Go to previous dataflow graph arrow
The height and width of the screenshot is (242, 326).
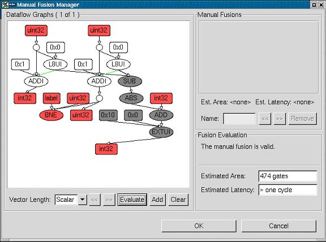coord(95,200)
